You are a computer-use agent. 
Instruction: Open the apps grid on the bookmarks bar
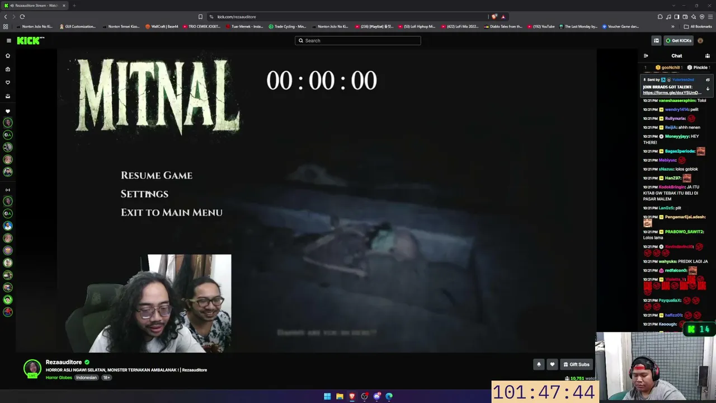[x=6, y=26]
